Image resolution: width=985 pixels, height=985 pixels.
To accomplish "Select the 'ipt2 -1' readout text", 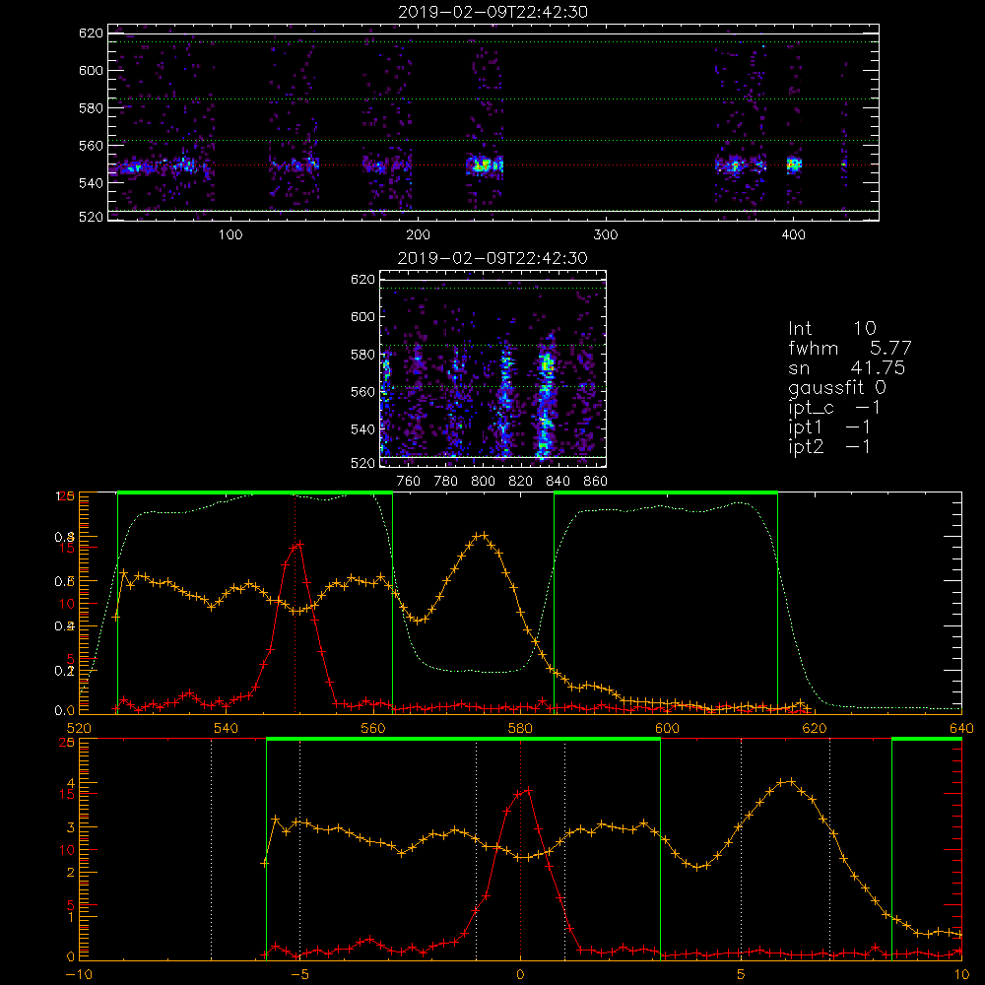I will coord(829,446).
